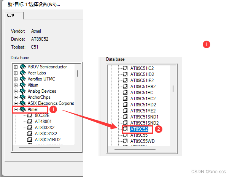
Task: Collapse the Atmel vendor node
Action: pos(16,109)
